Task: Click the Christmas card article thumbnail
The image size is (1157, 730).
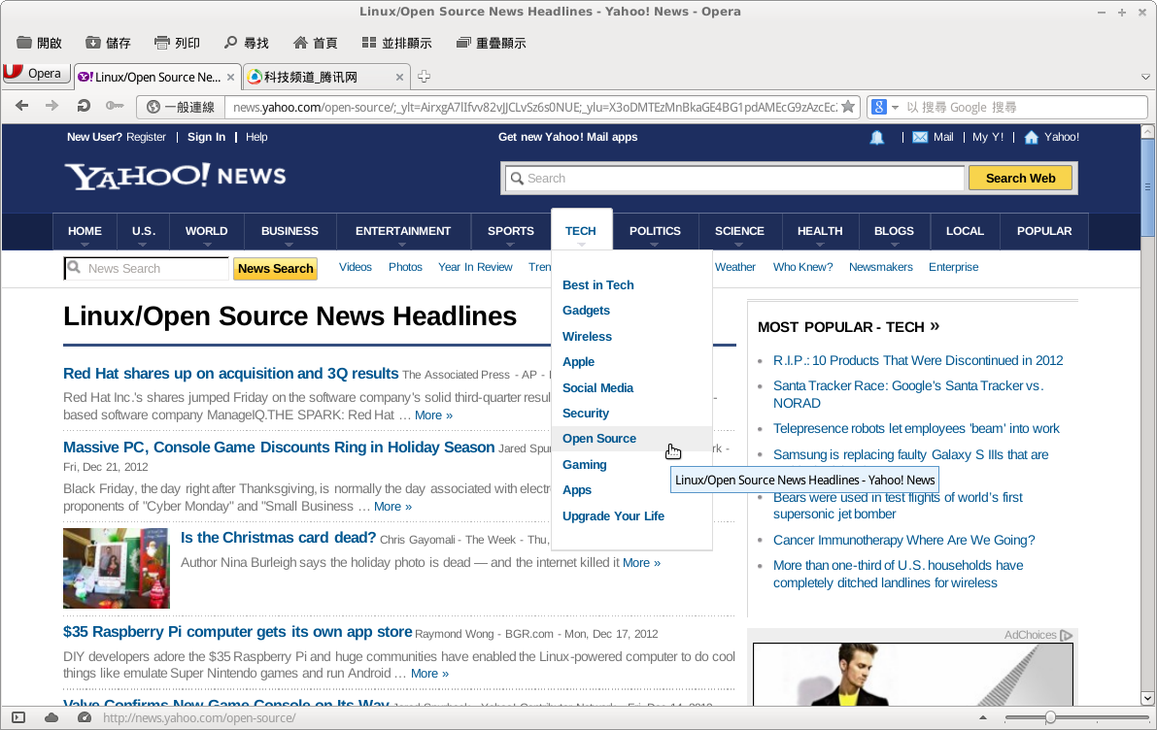Action: (x=117, y=569)
